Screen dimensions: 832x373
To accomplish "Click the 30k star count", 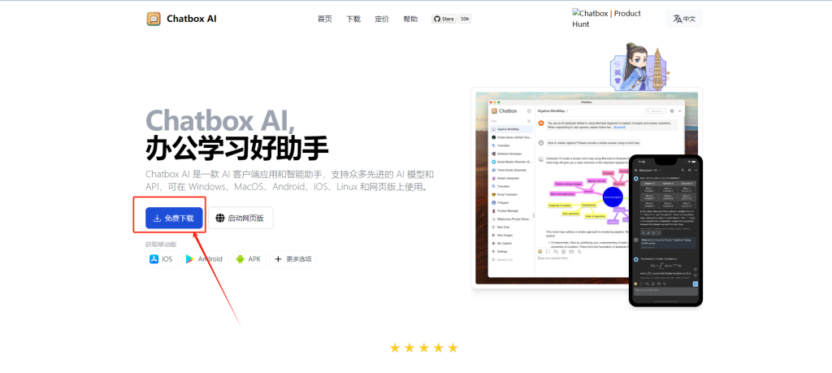I will coord(465,20).
